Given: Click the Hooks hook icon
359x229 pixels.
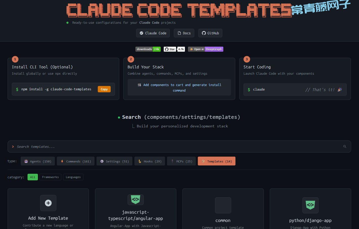Looking at the screenshot, I should (140, 161).
